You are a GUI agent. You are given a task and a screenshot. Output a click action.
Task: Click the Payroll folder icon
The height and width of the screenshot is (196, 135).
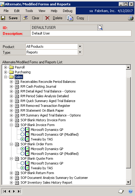click(x=11, y=67)
